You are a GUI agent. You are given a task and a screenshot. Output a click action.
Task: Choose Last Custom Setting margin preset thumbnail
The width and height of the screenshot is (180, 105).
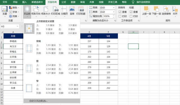pos(29,28)
